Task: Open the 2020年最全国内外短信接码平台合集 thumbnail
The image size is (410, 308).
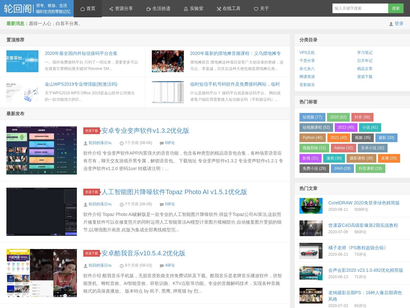Action: [x=22, y=61]
